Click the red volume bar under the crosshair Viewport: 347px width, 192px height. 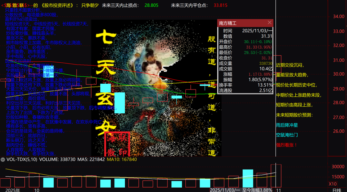[276, 176]
